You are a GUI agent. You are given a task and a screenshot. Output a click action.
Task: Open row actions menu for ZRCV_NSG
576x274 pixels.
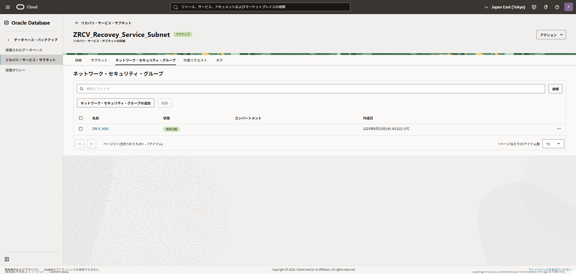pos(559,129)
